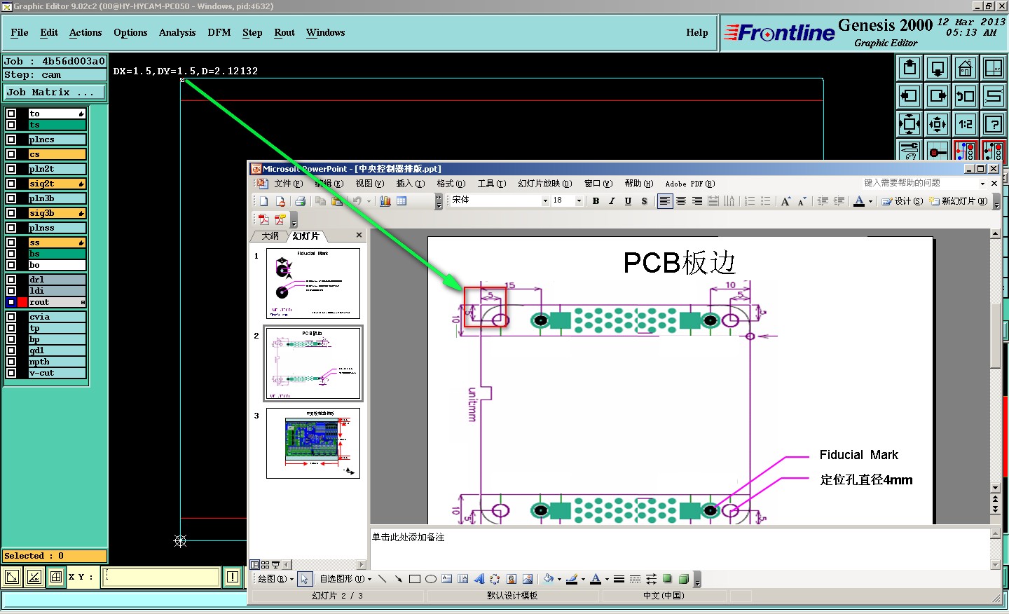
Task: Click the zoom-in icon with up arrow
Action: 910,68
